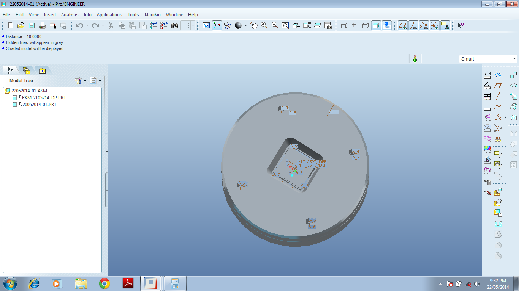This screenshot has height=291, width=519.
Task: Open an existing file using folder icon
Action: 21,25
